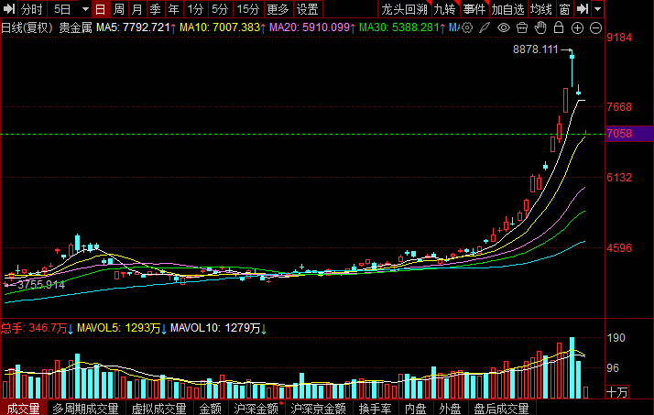
Task: Select the 金额 amount tab
Action: pyautogui.click(x=211, y=409)
